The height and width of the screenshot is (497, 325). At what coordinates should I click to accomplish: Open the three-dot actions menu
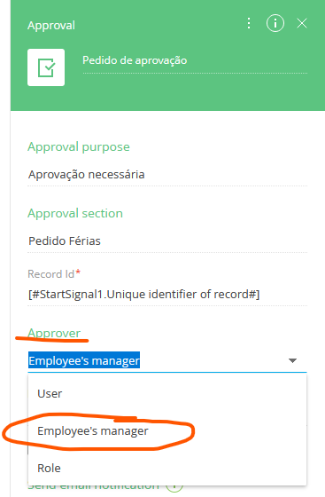249,23
